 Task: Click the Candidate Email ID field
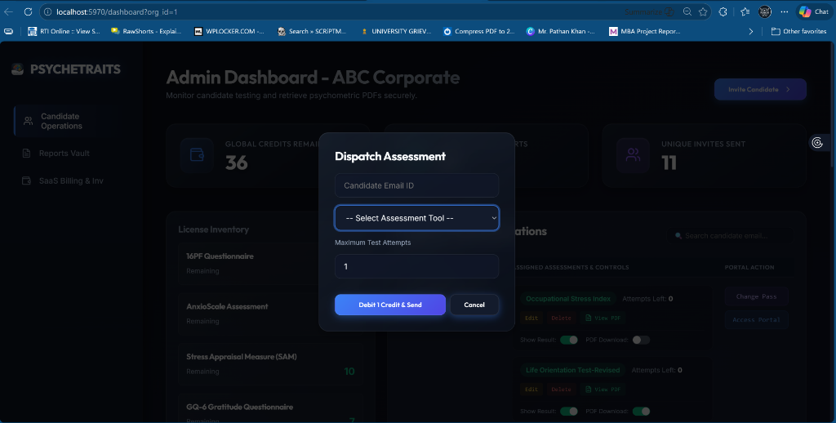pos(417,185)
